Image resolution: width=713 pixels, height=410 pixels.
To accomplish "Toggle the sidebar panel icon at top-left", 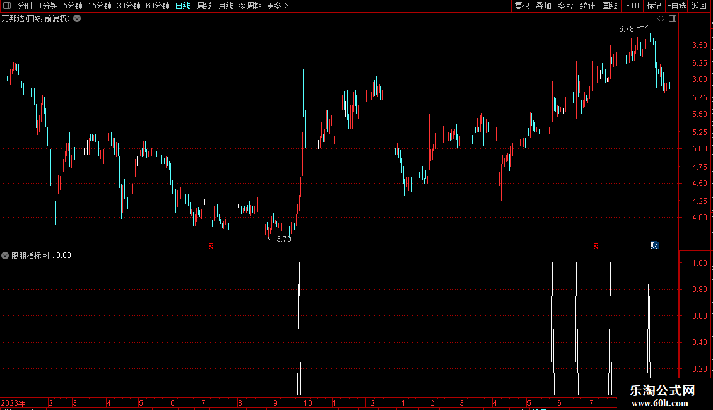I will tap(7, 6).
